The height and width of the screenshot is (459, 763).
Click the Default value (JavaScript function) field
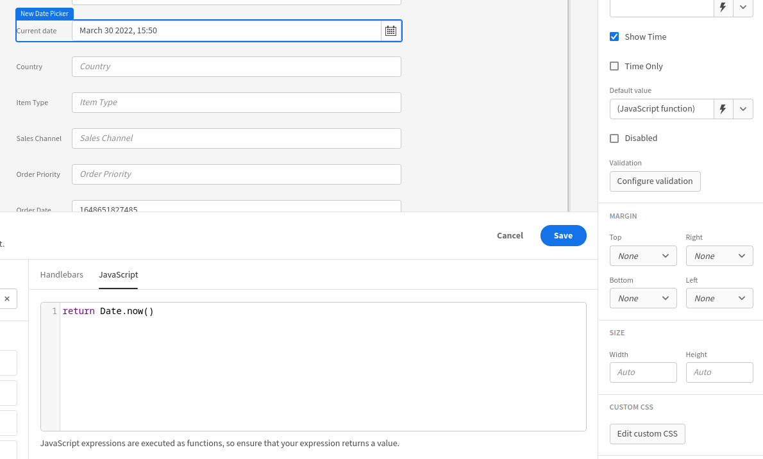[661, 109]
